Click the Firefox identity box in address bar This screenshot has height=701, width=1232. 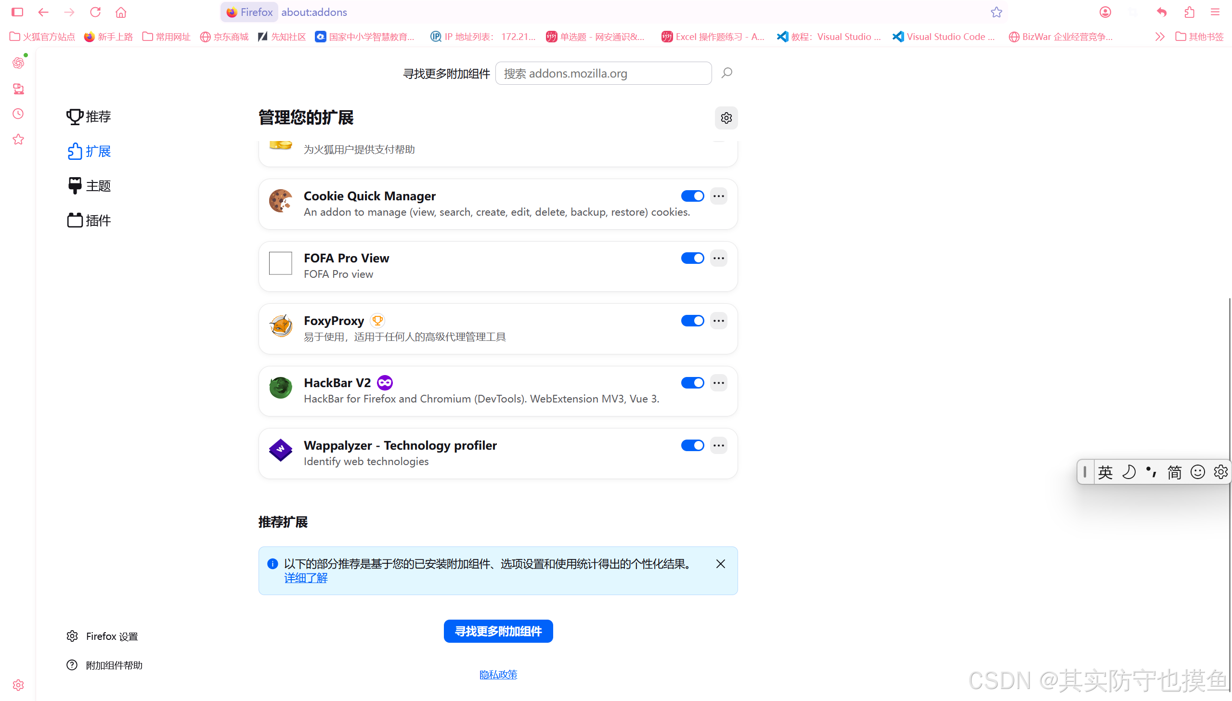[x=249, y=12]
